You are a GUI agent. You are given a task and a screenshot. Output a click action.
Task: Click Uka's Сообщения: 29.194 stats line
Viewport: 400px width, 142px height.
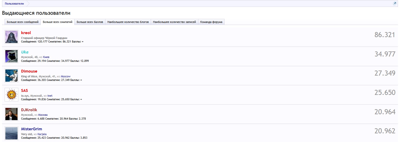pos(55,61)
